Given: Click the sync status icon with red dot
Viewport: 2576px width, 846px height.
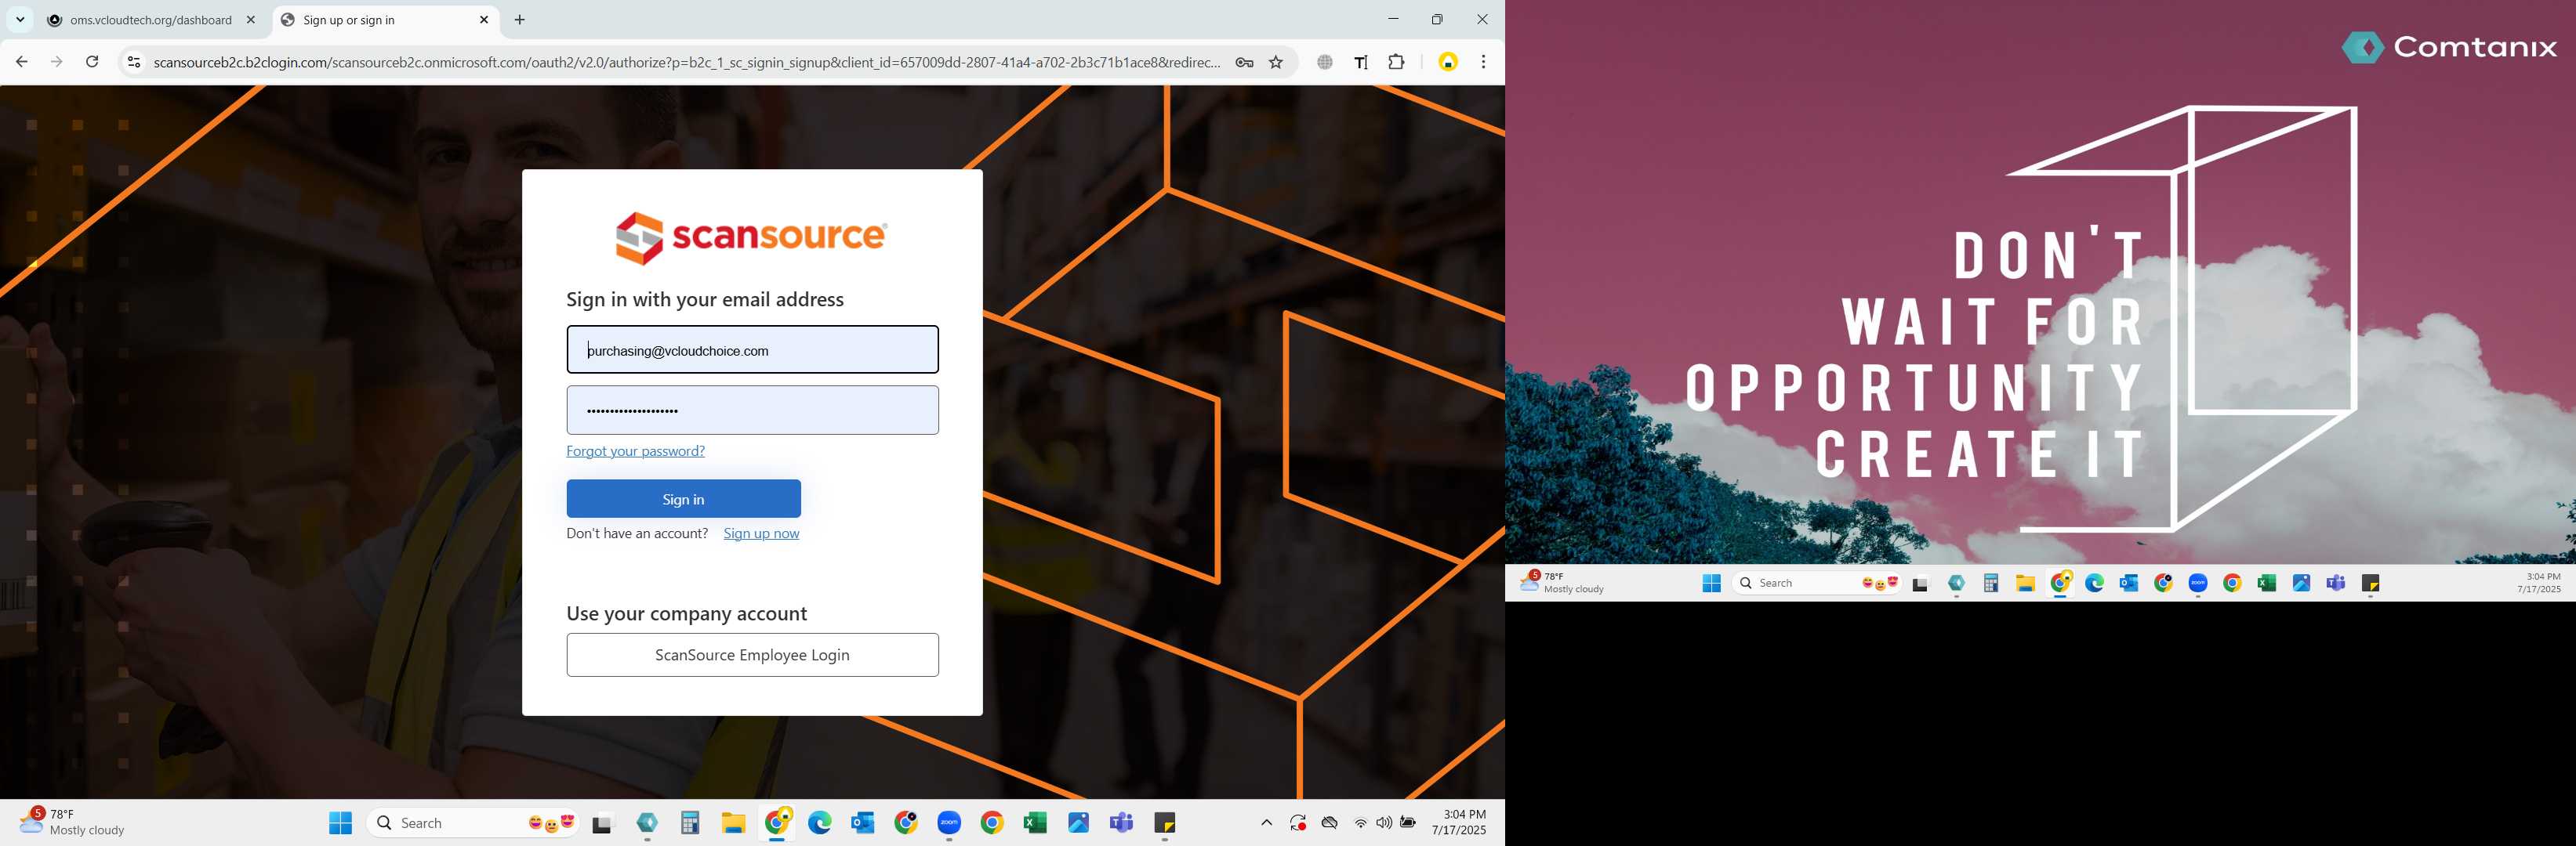Looking at the screenshot, I should point(1298,823).
